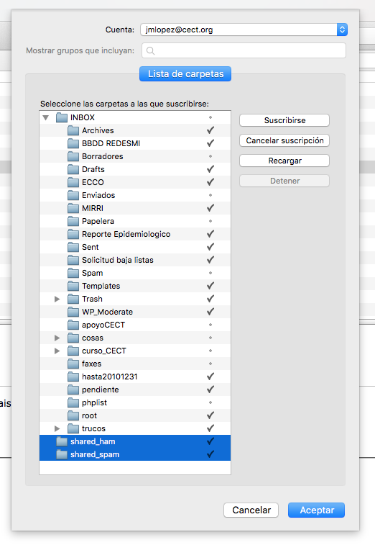Select the shared_ham folder icon
Screen dimensions: 375x545
pos(61,441)
